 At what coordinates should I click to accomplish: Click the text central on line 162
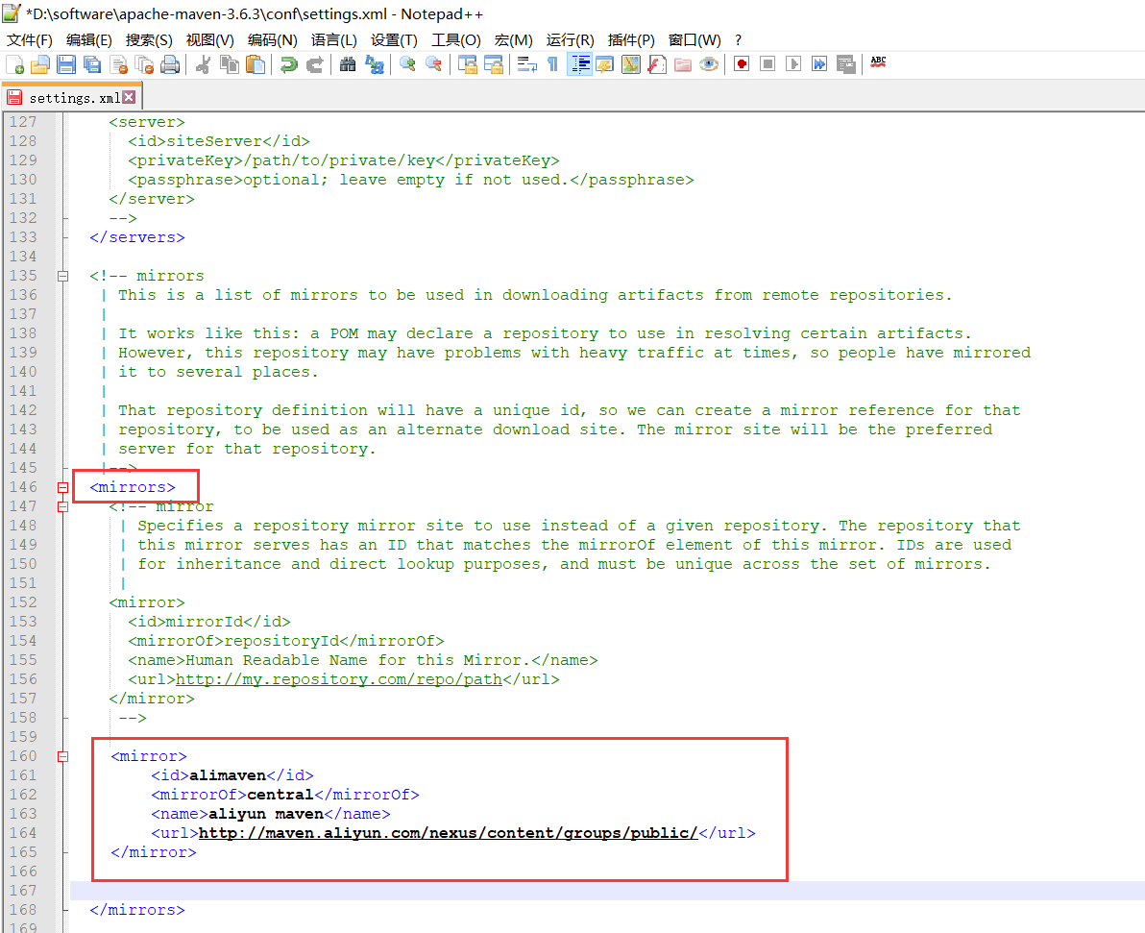coord(280,795)
